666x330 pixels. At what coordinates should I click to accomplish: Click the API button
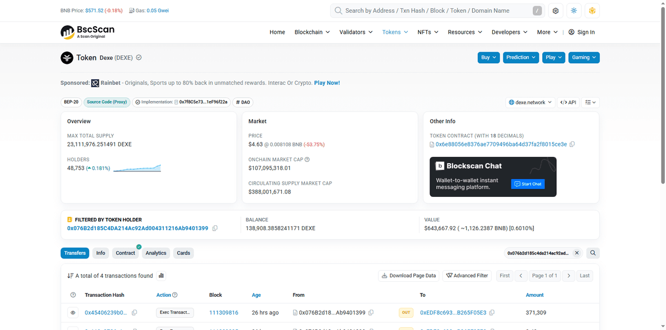tap(568, 103)
